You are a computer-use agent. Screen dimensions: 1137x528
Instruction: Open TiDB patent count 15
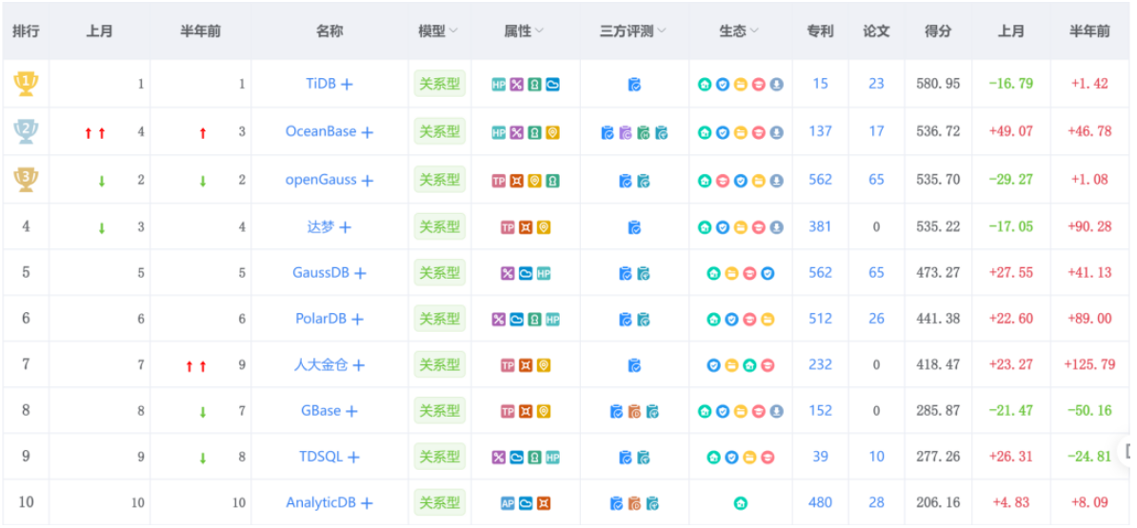(820, 84)
